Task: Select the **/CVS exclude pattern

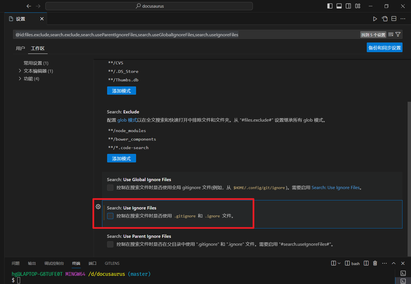Action: pos(116,63)
